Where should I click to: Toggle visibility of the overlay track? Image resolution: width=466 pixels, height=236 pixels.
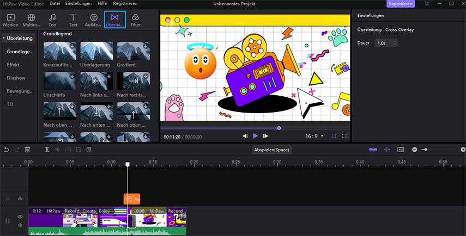click(20, 199)
